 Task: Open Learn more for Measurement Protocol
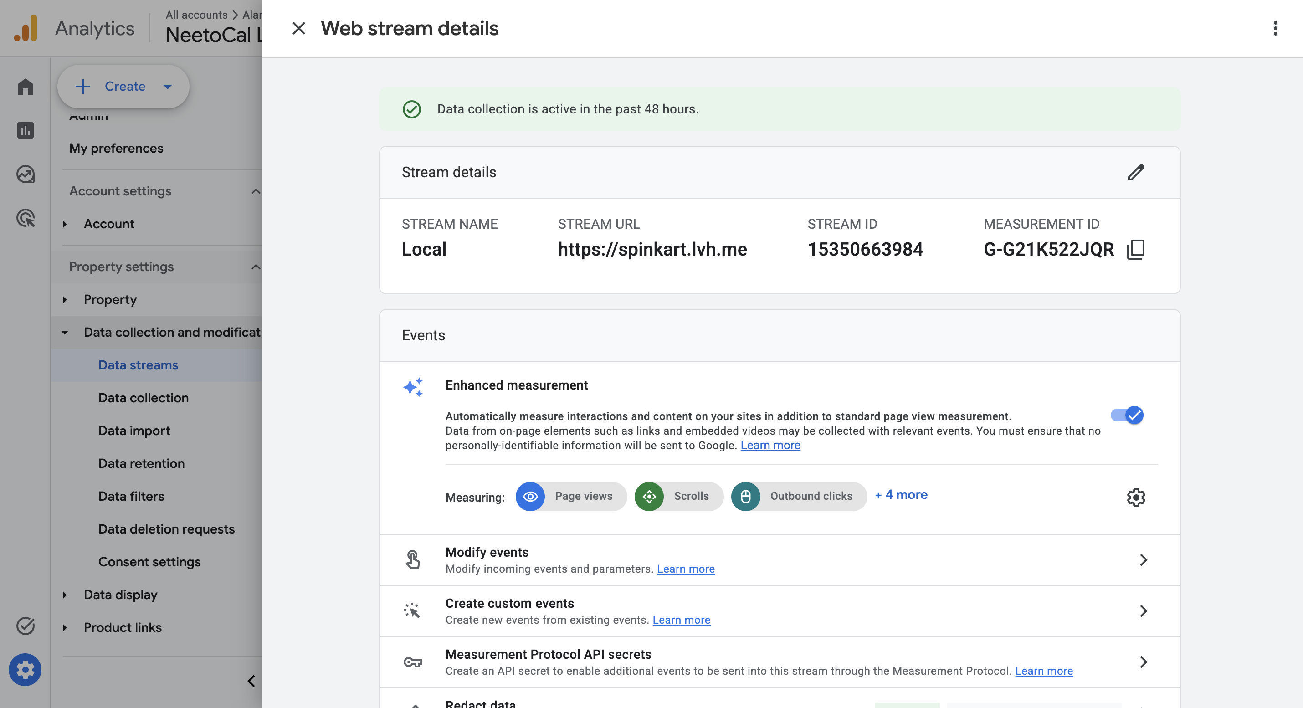point(1043,671)
